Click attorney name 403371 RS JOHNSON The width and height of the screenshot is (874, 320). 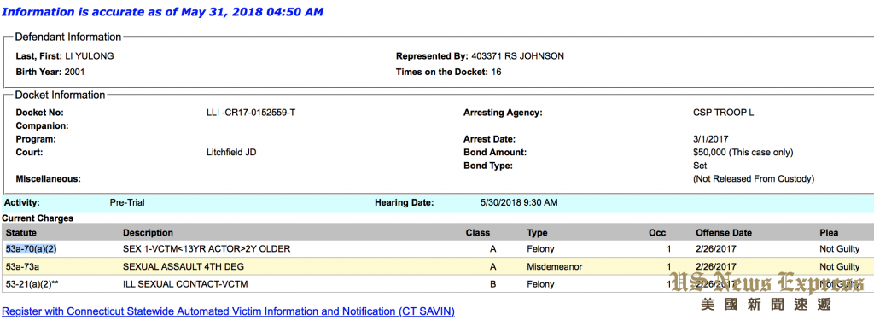click(x=517, y=55)
